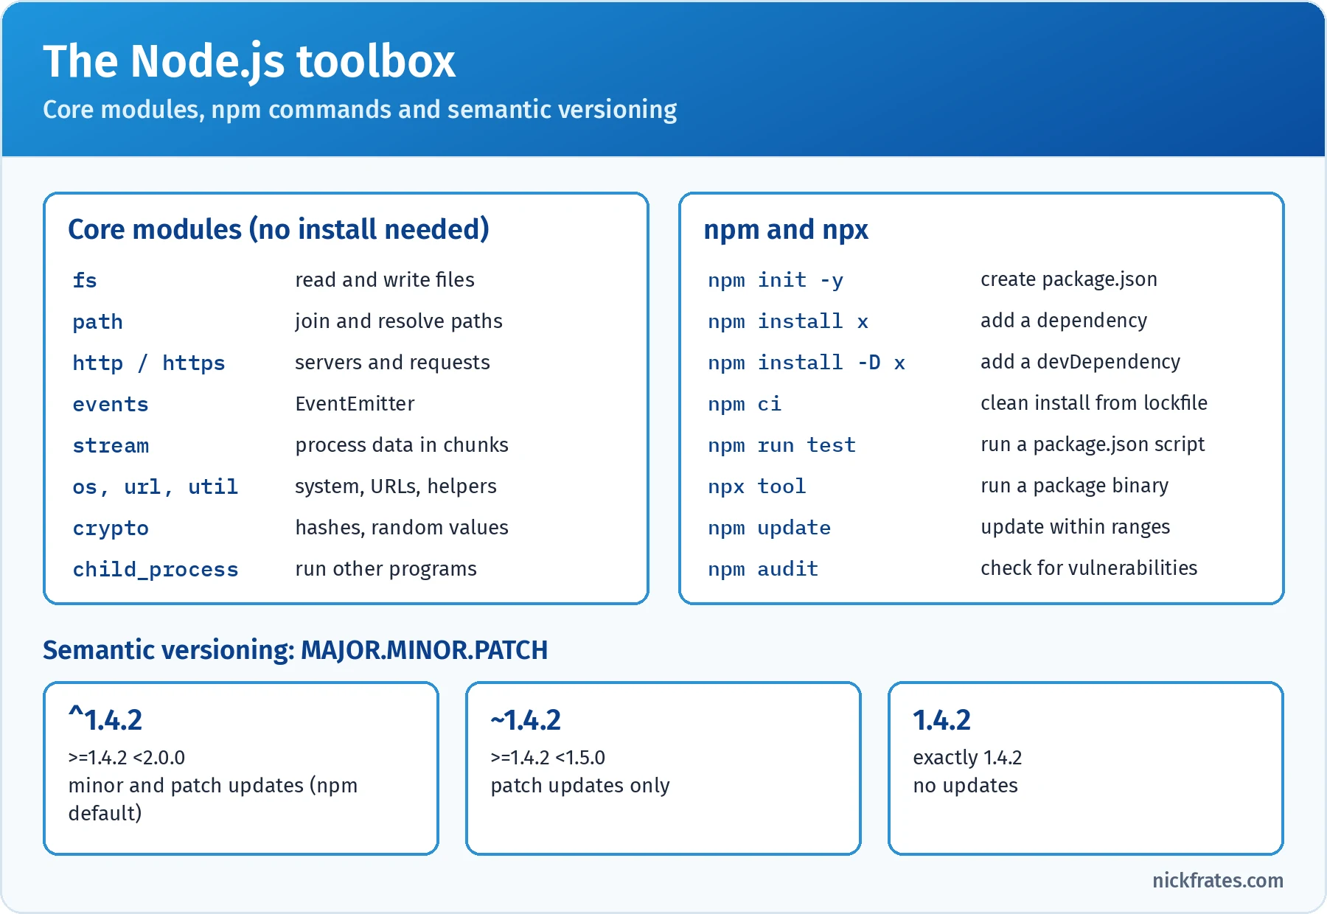Select the 'npm update' command
Screen dimensions: 1327x914
coord(770,528)
